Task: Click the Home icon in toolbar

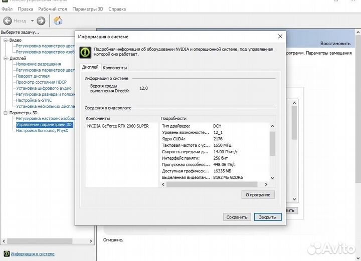Action: pyautogui.click(x=58, y=21)
